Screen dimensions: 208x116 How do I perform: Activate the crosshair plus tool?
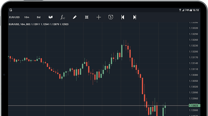click(x=99, y=17)
